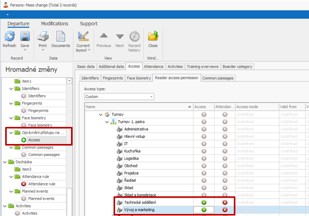Click the Close folder icon
The image size is (309, 216).
tap(153, 36)
